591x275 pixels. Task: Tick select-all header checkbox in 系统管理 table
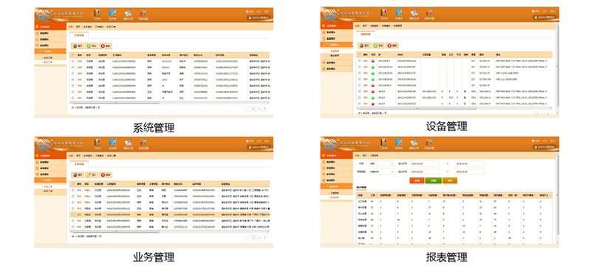pos(72,55)
